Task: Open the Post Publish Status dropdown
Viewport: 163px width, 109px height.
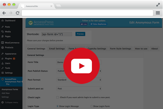Action: point(79,71)
